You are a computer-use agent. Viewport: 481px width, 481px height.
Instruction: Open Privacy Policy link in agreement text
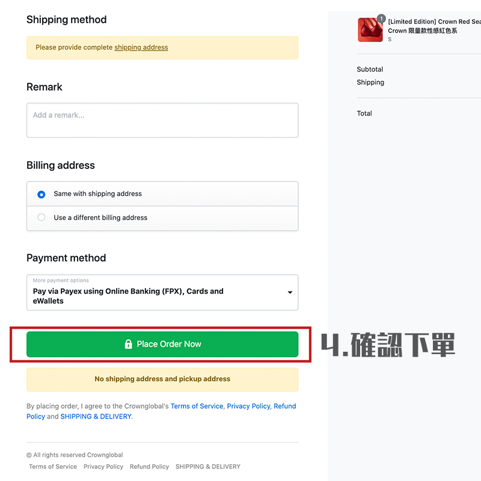(248, 406)
